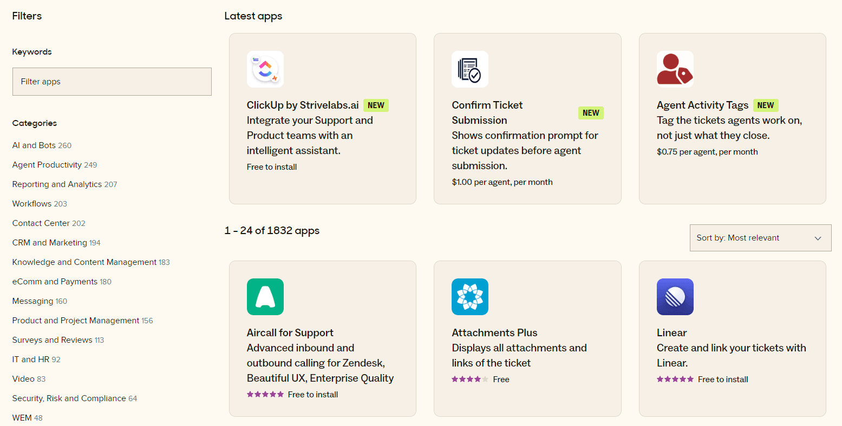Click the NEW badge on ClickUp card

click(x=376, y=105)
